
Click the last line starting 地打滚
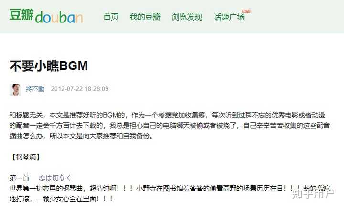[61, 199]
